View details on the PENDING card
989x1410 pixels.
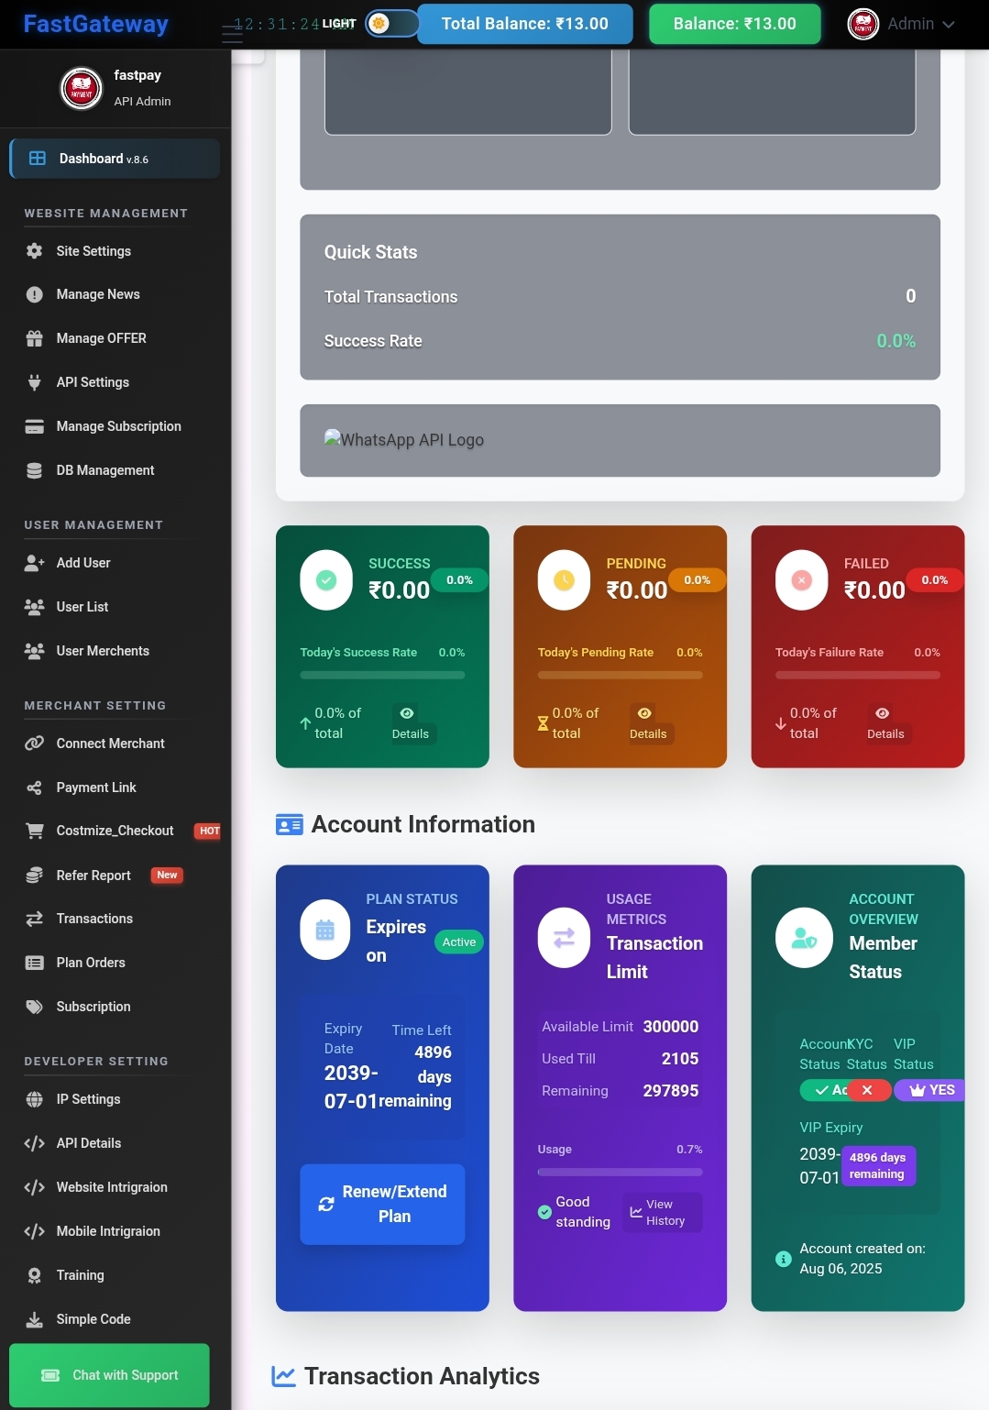647,723
